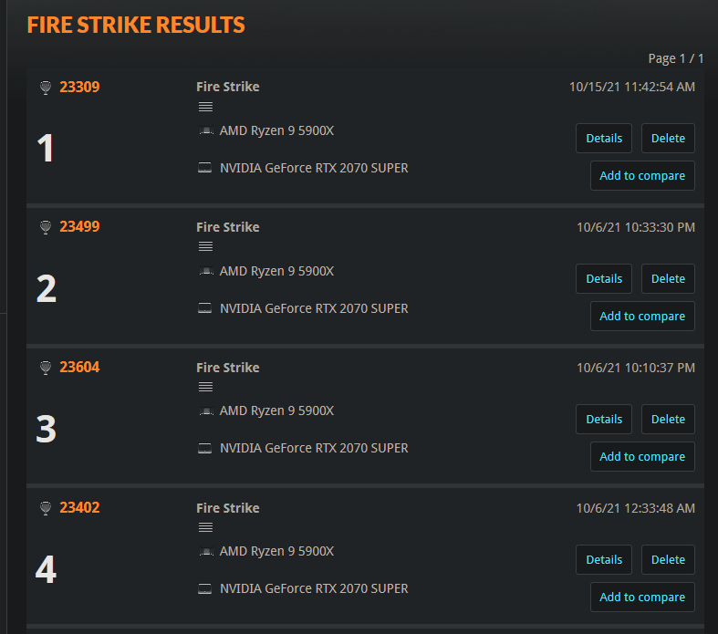This screenshot has width=718, height=634.
Task: Click the CPU chip icon in the 23309 result
Action: pyautogui.click(x=206, y=131)
